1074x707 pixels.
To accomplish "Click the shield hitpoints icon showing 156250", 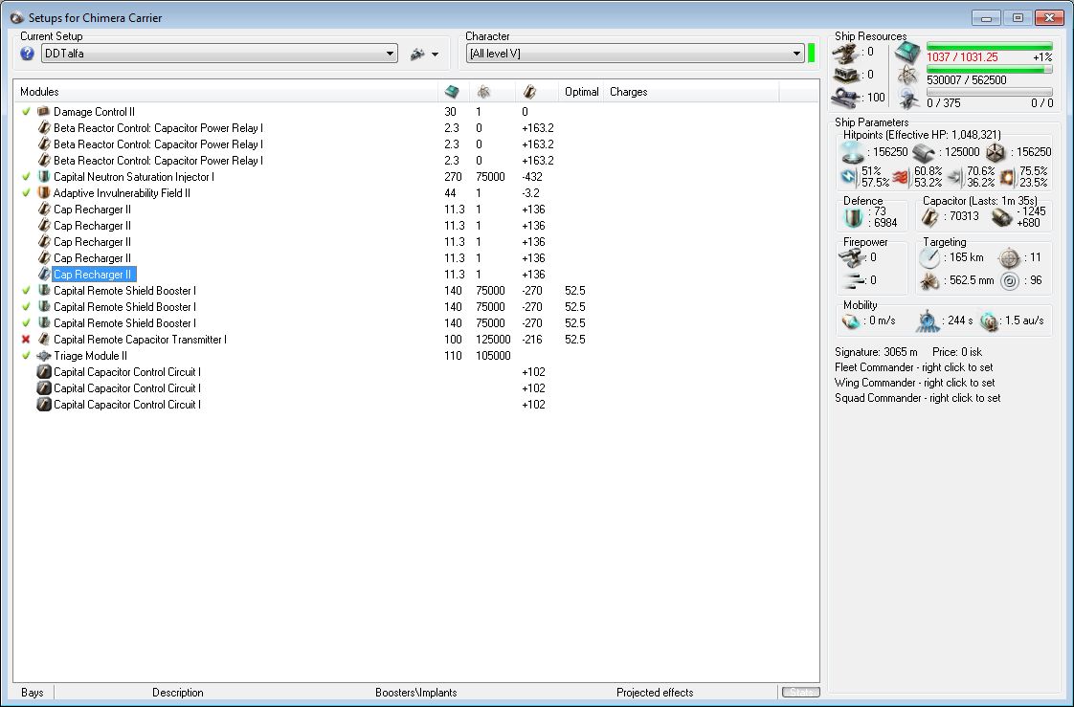I will tap(853, 152).
